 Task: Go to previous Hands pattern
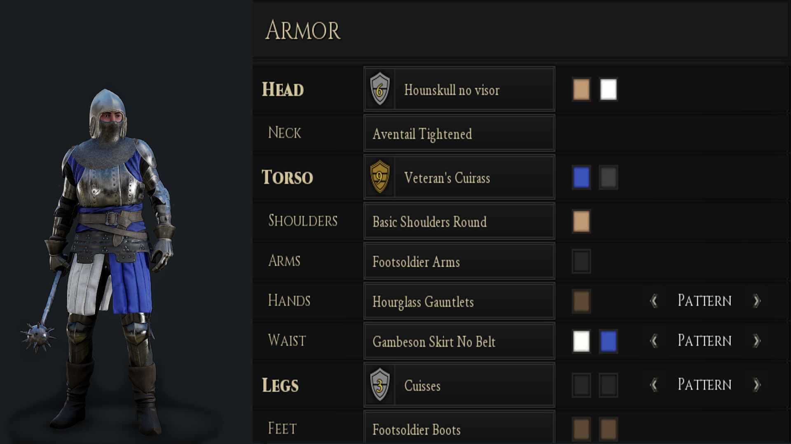click(653, 301)
